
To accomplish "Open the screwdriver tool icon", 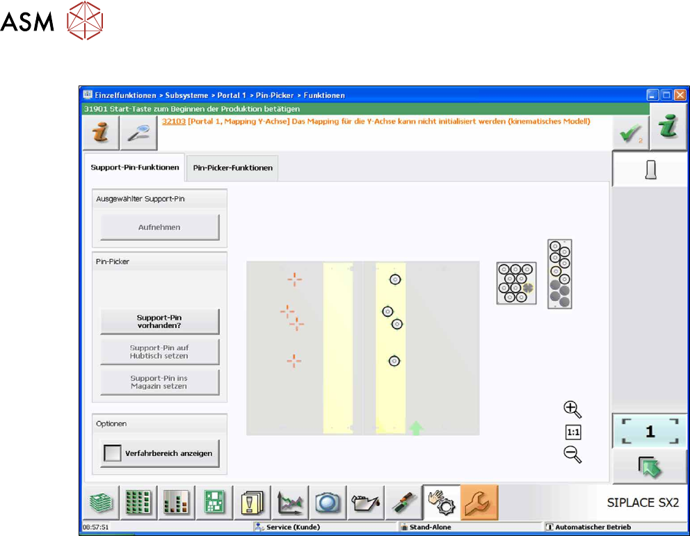I will coord(403,503).
